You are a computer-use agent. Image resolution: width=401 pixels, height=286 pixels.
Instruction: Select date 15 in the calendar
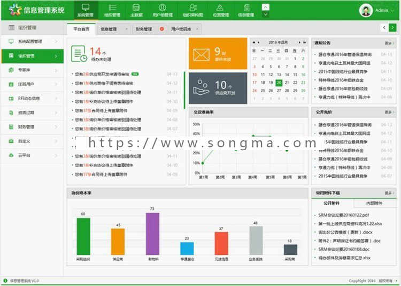click(295, 74)
